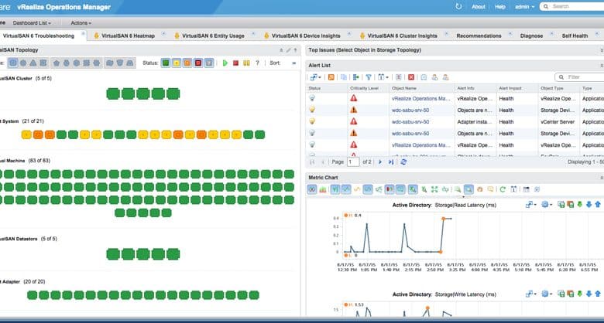This screenshot has height=323, width=604.
Task: Open help for the VirtualSAN Topology widget
Action: (296, 50)
